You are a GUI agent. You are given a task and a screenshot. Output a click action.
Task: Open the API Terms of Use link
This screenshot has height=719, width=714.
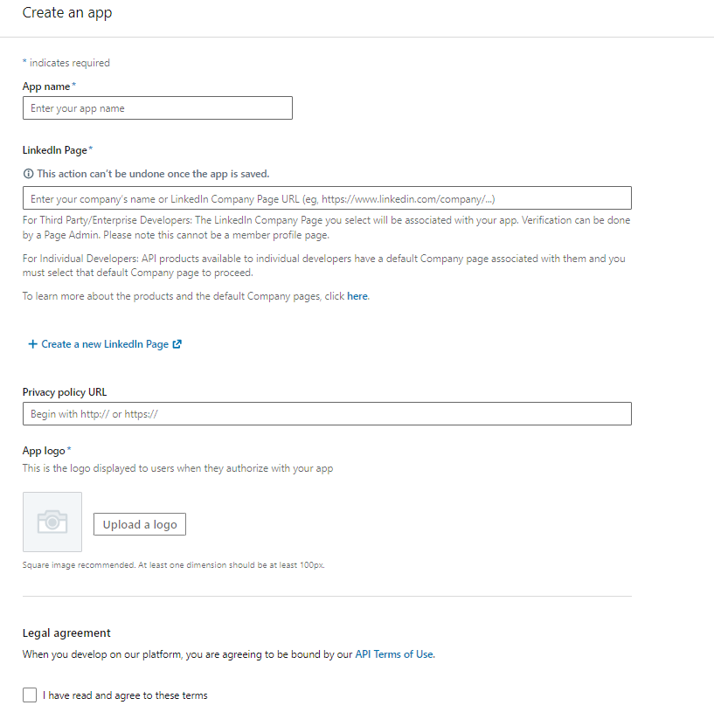[393, 653]
